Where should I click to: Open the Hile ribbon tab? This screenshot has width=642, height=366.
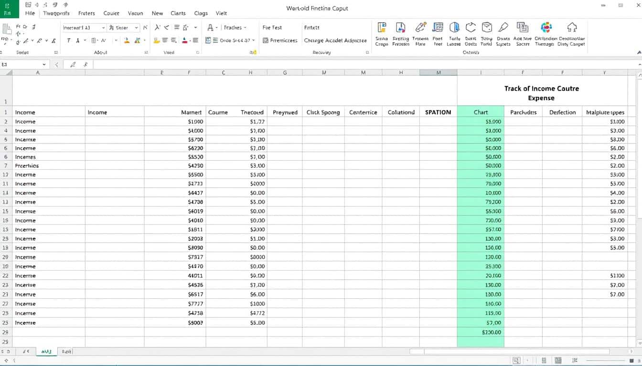[x=30, y=13]
